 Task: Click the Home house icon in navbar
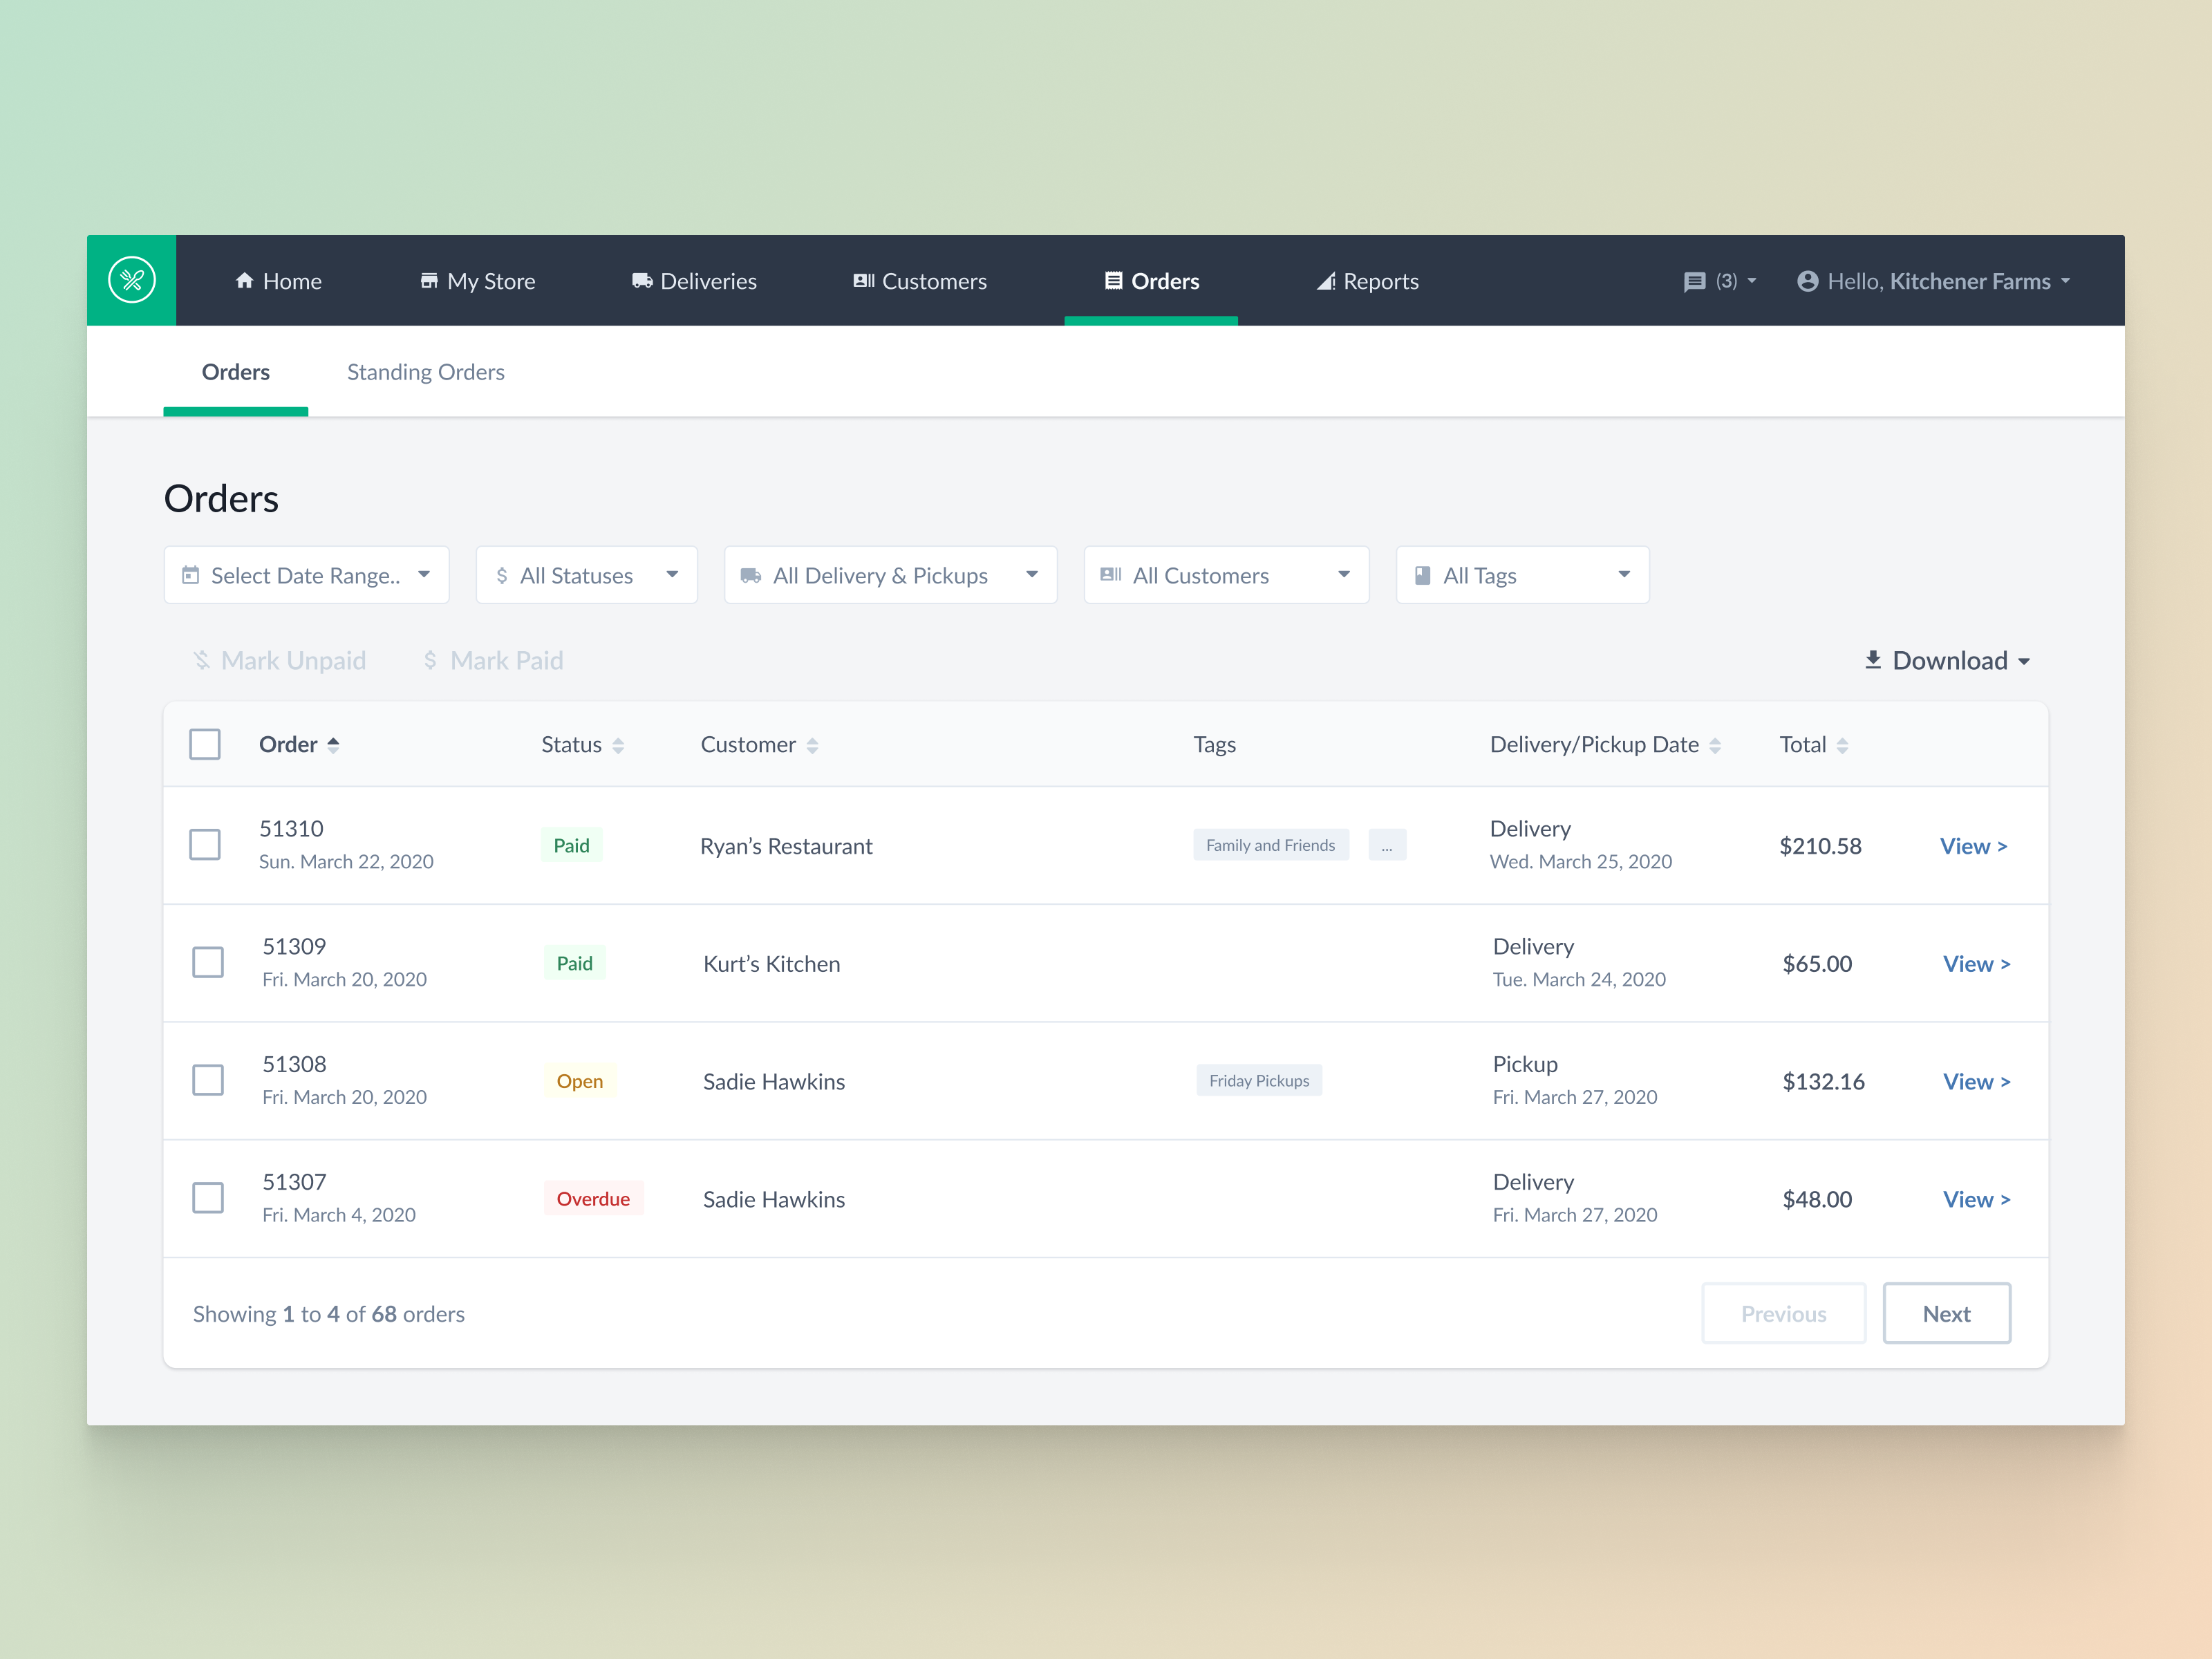tap(244, 281)
